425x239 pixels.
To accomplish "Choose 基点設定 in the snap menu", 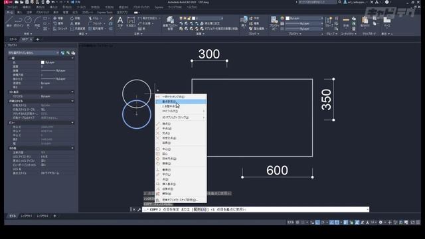I will (x=181, y=102).
